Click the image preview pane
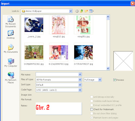135x121 pixels. [123, 61]
